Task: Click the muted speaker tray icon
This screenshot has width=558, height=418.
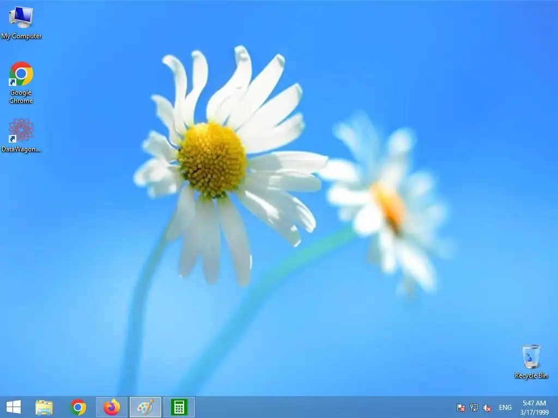Action: click(x=487, y=408)
